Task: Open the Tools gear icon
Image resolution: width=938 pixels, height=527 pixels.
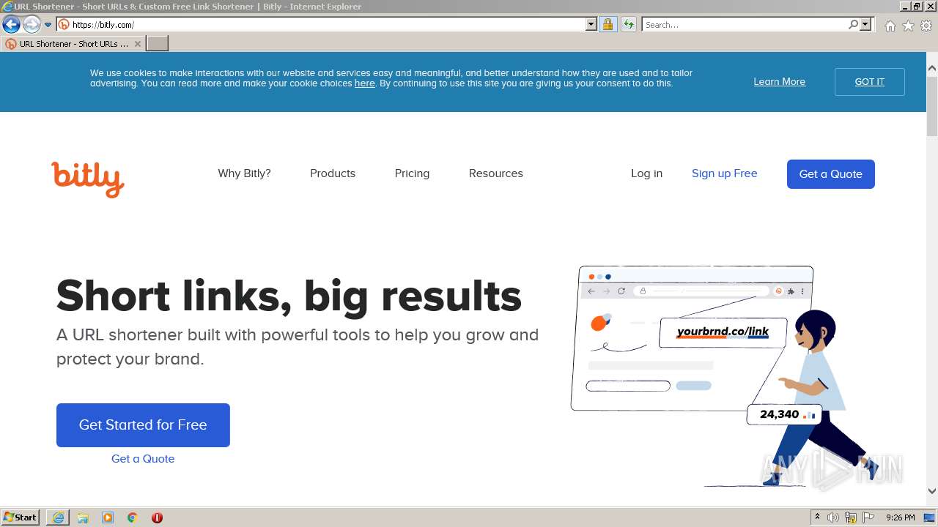Action: [x=926, y=26]
